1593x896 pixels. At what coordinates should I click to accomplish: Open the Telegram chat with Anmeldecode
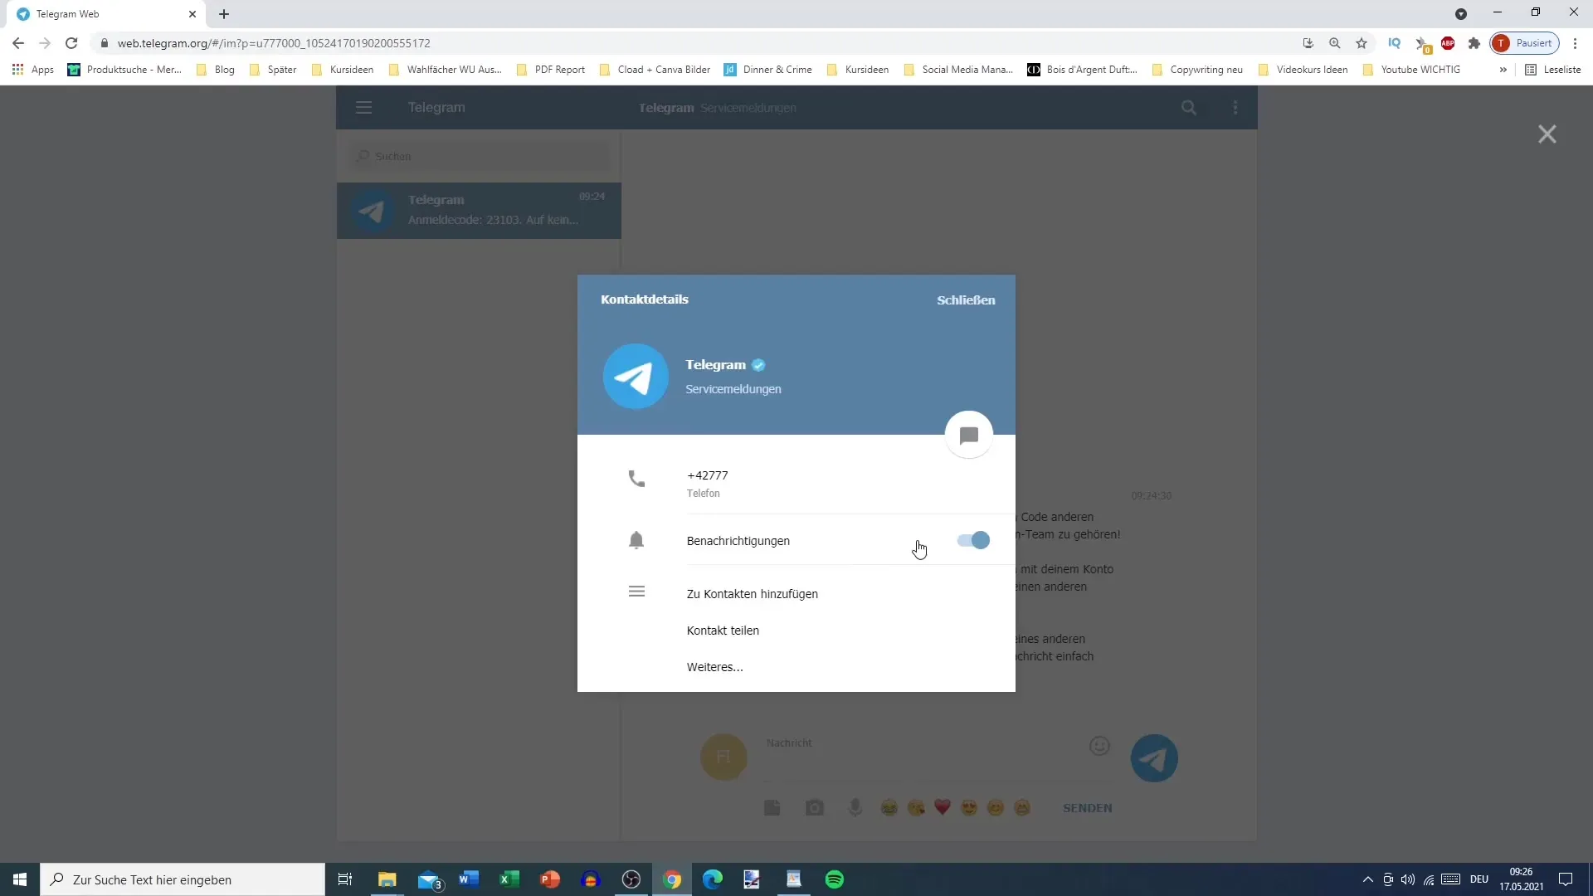[x=479, y=211]
